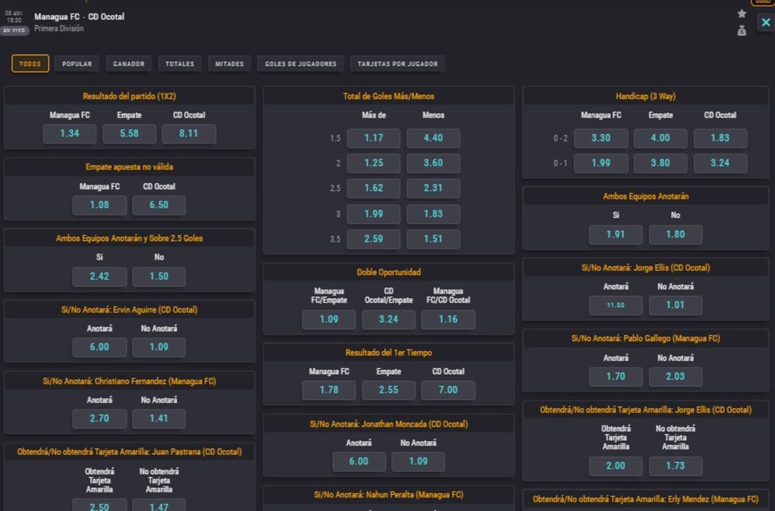Add match to favorites with star icon
Image resolution: width=775 pixels, height=511 pixels.
pos(741,14)
